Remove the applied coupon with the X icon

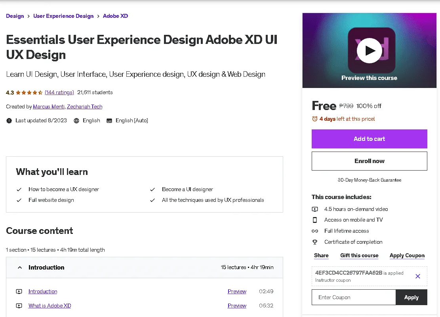point(417,276)
